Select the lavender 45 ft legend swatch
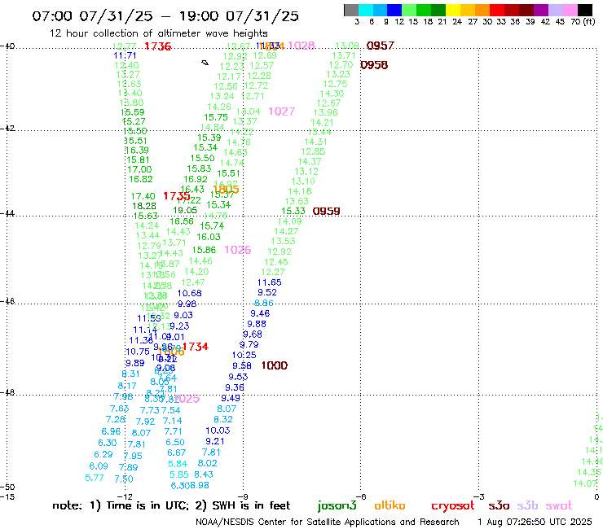The image size is (603, 529). (x=555, y=10)
